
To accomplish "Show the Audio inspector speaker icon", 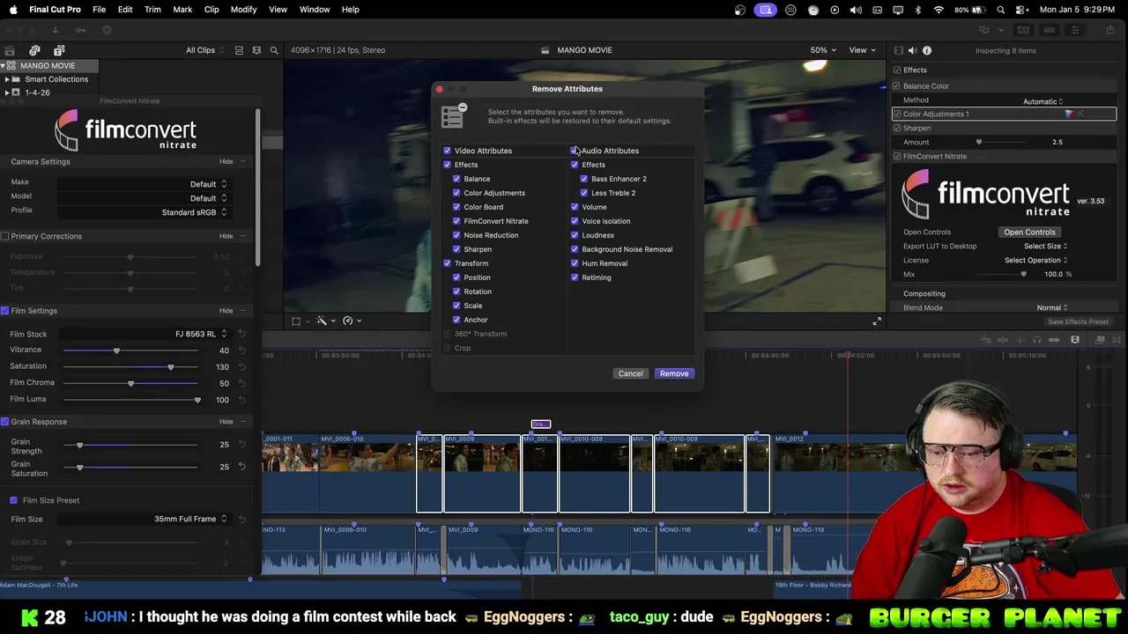I will click(912, 50).
